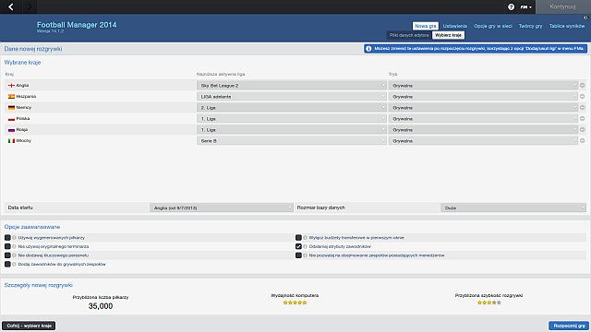Remove Hiszpania with its minus icon

[x=583, y=96]
